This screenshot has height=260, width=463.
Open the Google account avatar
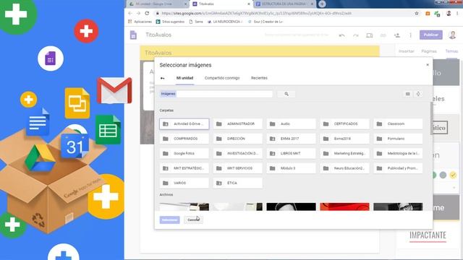(x=452, y=35)
